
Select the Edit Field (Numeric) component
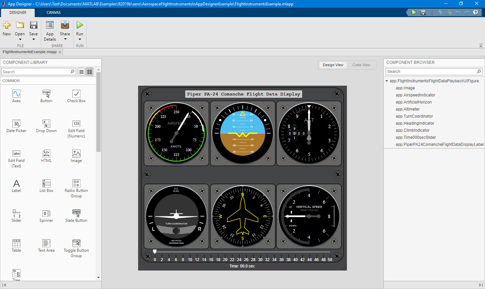pyautogui.click(x=76, y=129)
